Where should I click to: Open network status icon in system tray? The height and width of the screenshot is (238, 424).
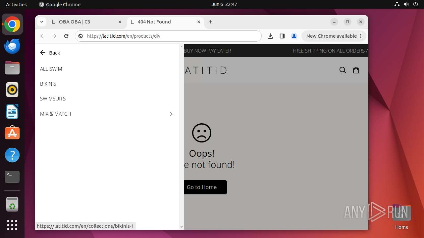pyautogui.click(x=397, y=4)
